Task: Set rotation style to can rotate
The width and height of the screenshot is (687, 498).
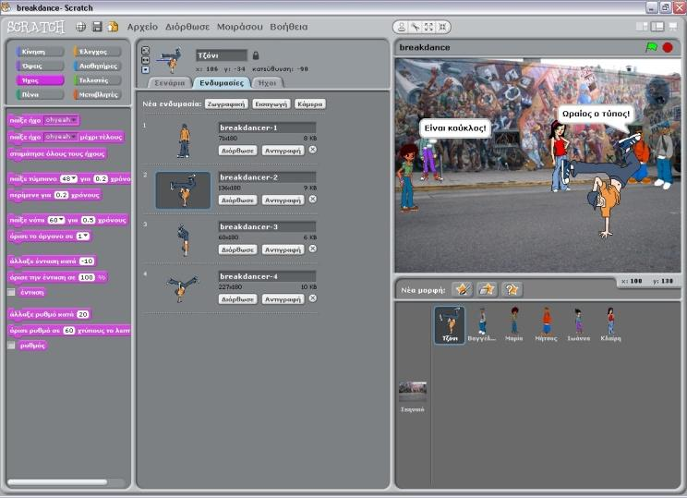Action: coord(146,51)
